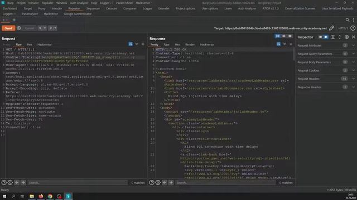Open Task View on taskbar
This screenshot has height=200, width=357.
[22, 196]
